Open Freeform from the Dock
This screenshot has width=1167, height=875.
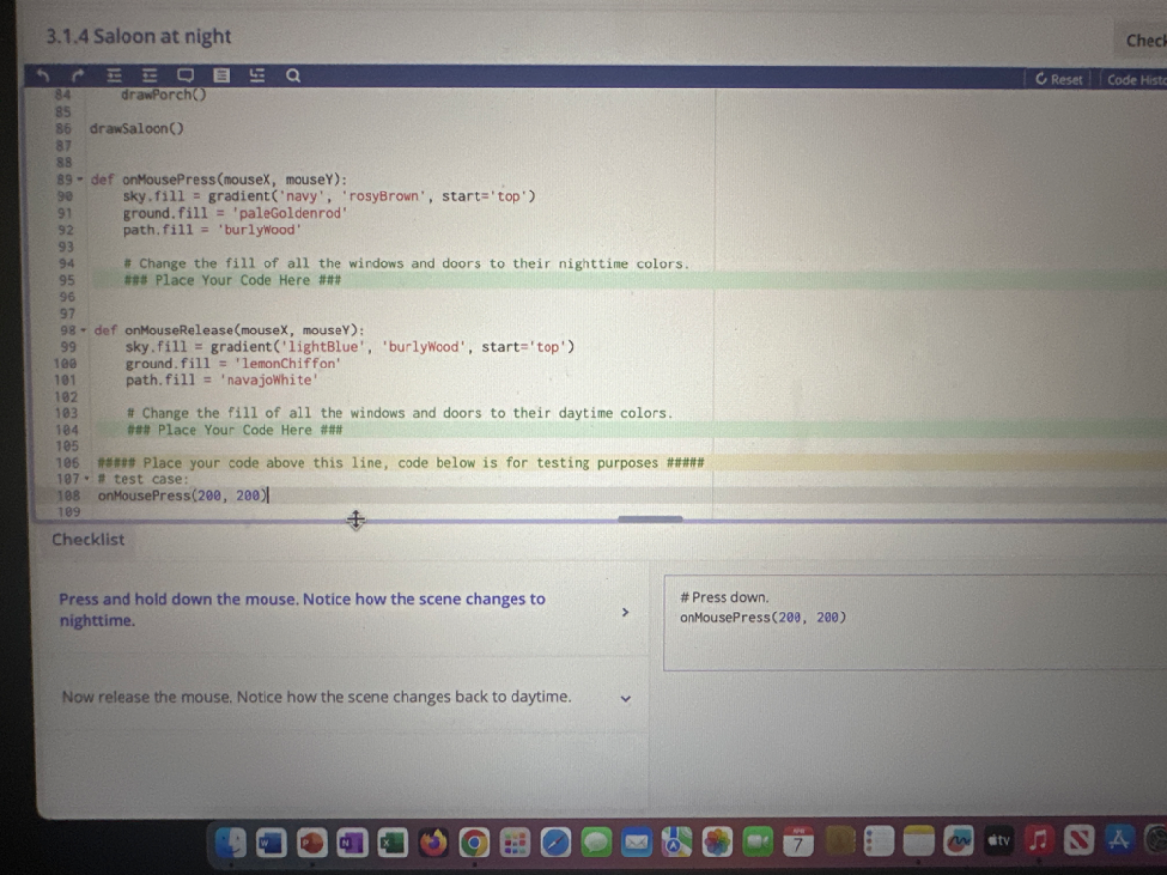(960, 842)
